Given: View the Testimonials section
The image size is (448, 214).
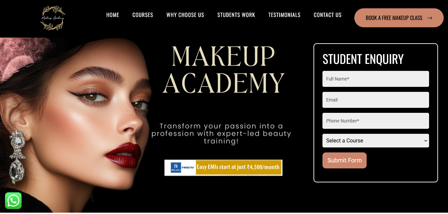Looking at the screenshot, I should tap(284, 15).
